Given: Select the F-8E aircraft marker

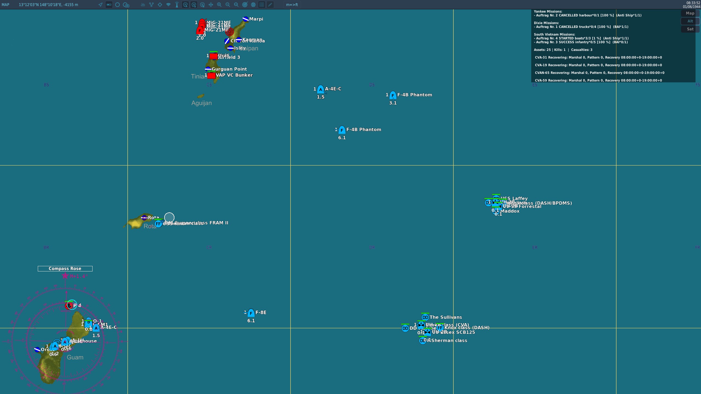Looking at the screenshot, I should [251, 313].
